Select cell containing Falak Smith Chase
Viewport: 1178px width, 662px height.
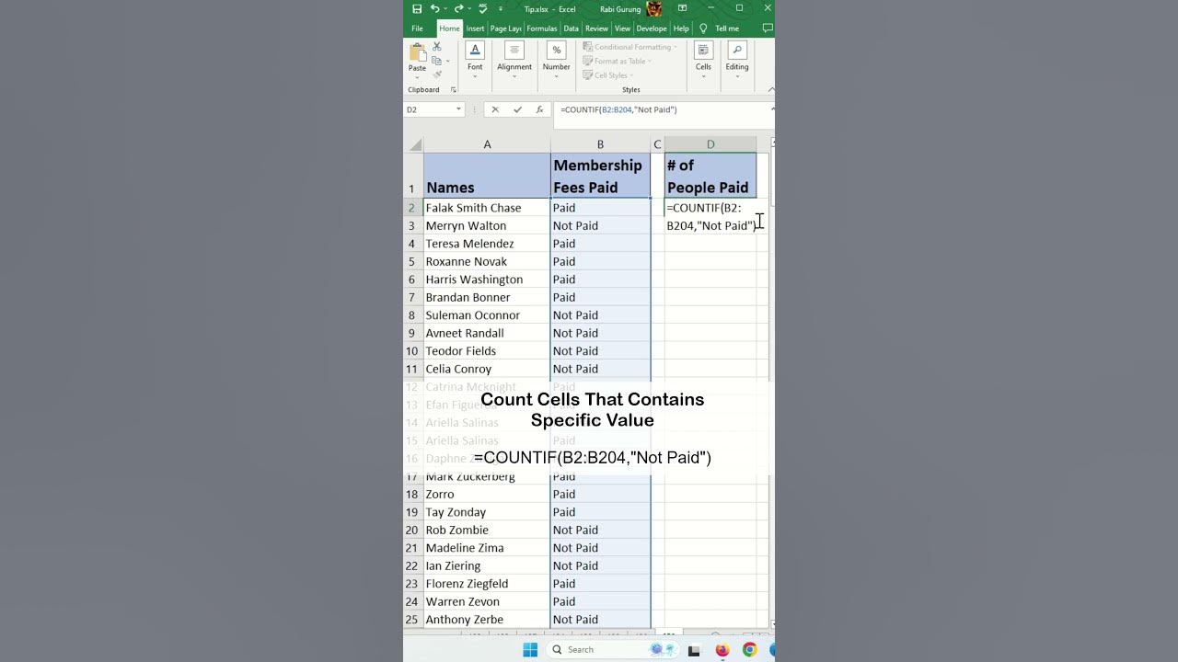tap(487, 208)
